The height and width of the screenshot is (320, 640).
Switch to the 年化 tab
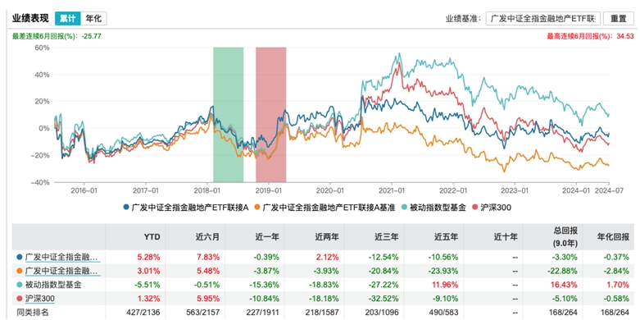[93, 18]
